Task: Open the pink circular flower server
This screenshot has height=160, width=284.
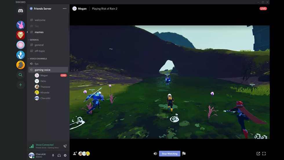Action: click(21, 45)
